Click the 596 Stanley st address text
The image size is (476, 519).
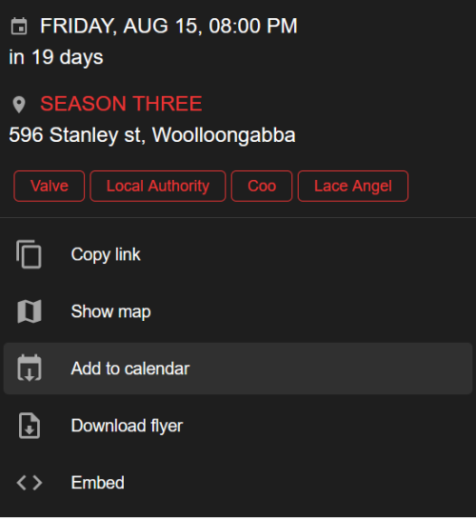point(152,135)
